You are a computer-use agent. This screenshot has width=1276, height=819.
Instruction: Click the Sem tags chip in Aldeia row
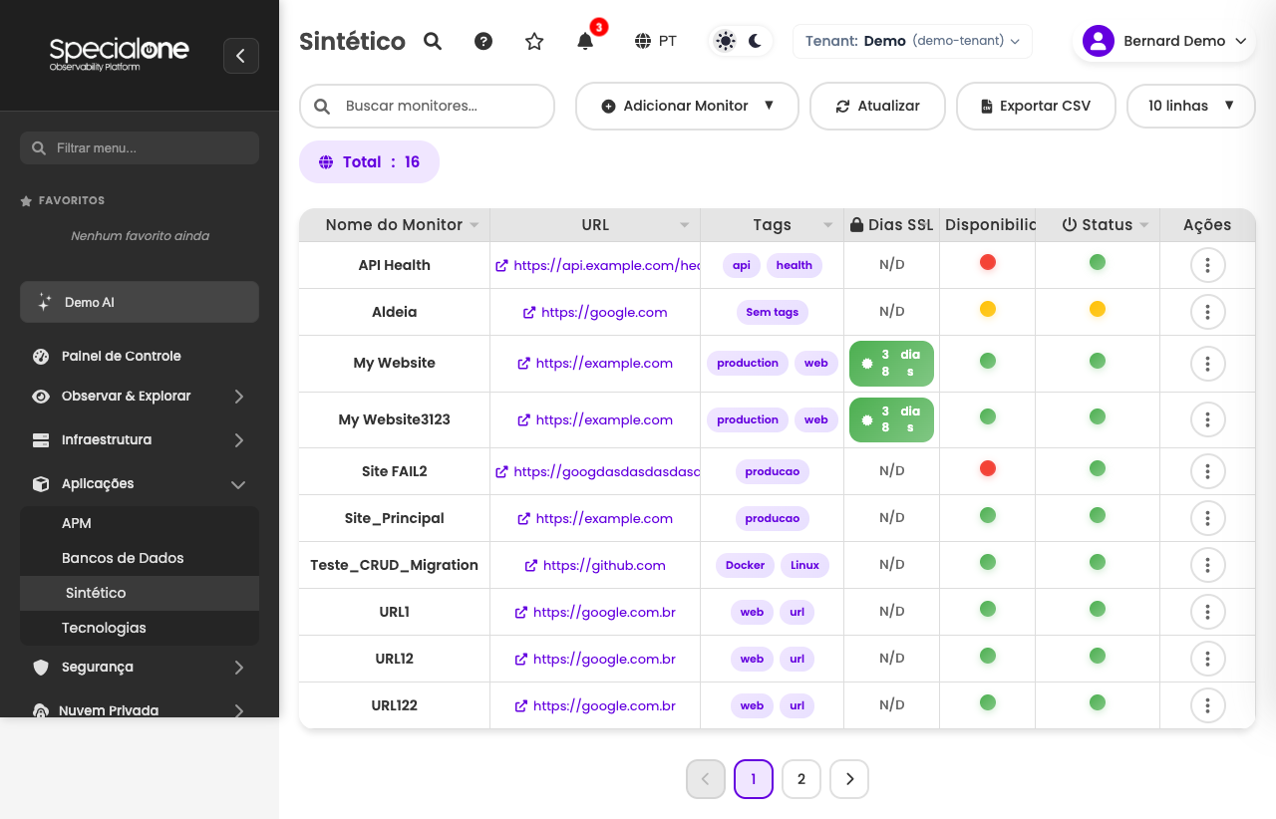[x=773, y=312]
